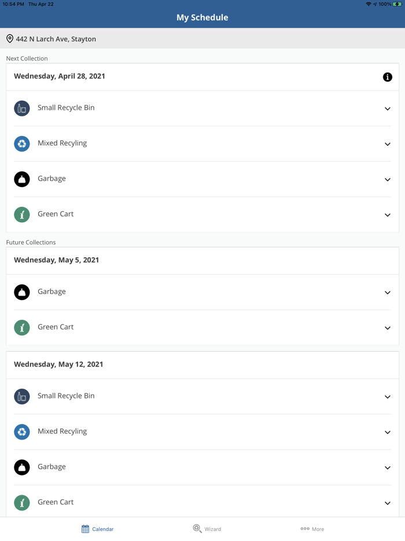405x541 pixels.
Task: Open the More tab
Action: point(312,529)
